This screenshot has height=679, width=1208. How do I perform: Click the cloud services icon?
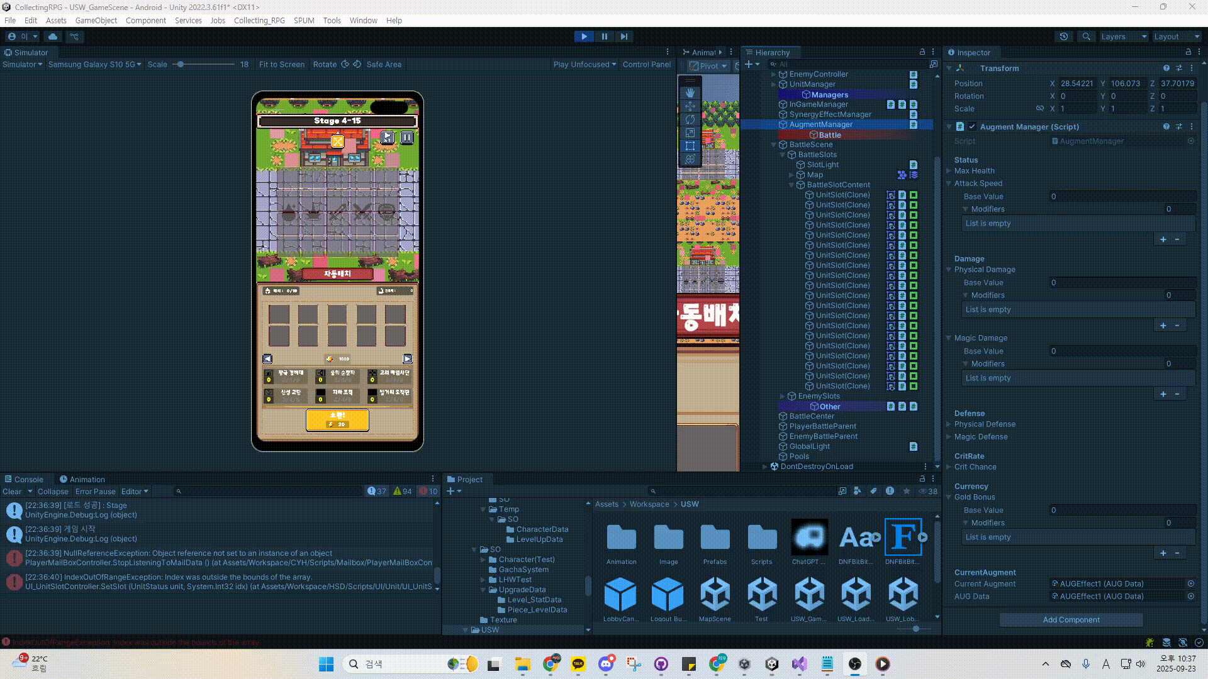coord(53,36)
